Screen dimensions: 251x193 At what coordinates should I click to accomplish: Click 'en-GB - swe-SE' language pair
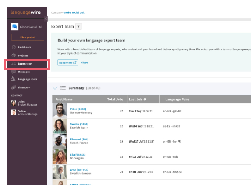(x=173, y=172)
